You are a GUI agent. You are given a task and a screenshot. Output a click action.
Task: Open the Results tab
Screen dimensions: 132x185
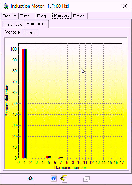point(10,16)
